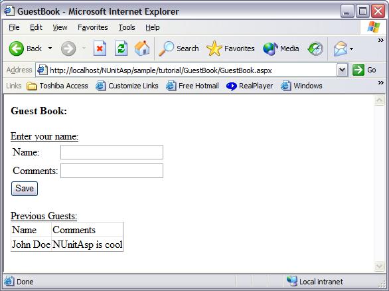
Task: Open the Search magnifier toolbar button
Action: tap(179, 48)
